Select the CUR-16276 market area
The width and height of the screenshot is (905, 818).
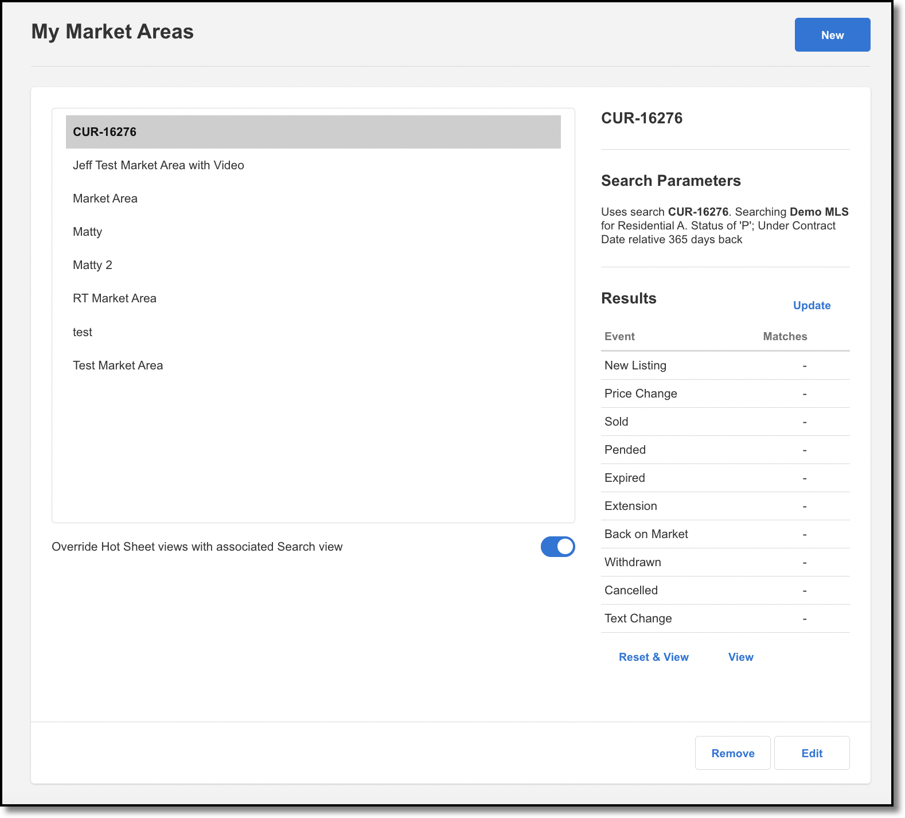[x=313, y=132]
